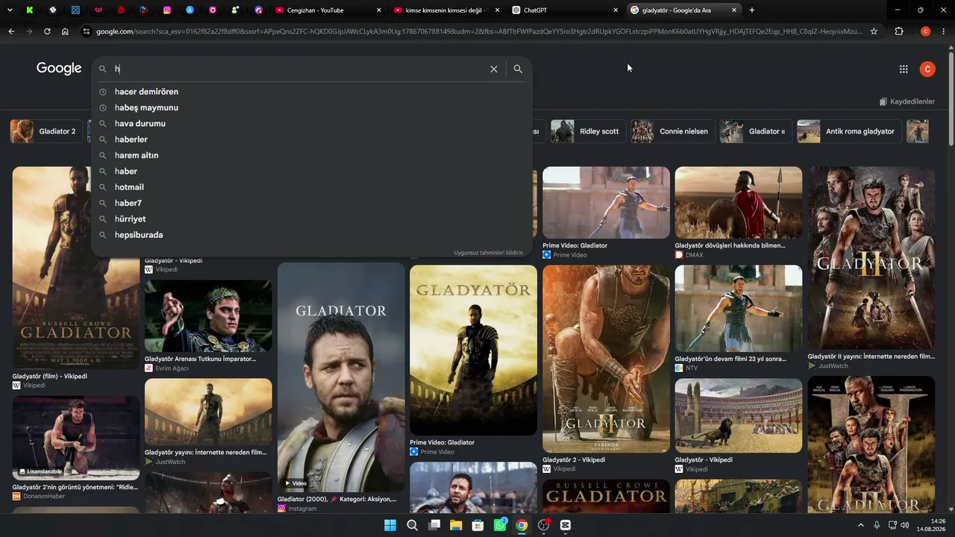Screen dimensions: 955x537
Task: Open a new browser tab
Action: pos(751,10)
